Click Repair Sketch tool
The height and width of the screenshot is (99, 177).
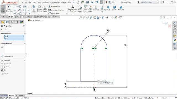point(80,9)
